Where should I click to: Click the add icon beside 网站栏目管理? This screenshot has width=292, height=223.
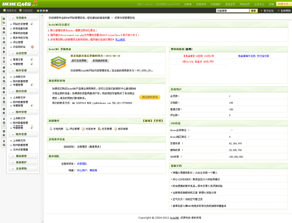point(32,24)
